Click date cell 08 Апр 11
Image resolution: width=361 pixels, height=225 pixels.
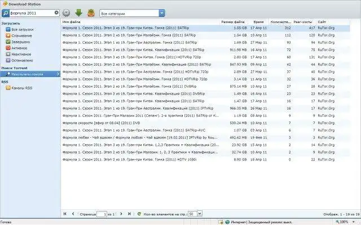(258, 116)
